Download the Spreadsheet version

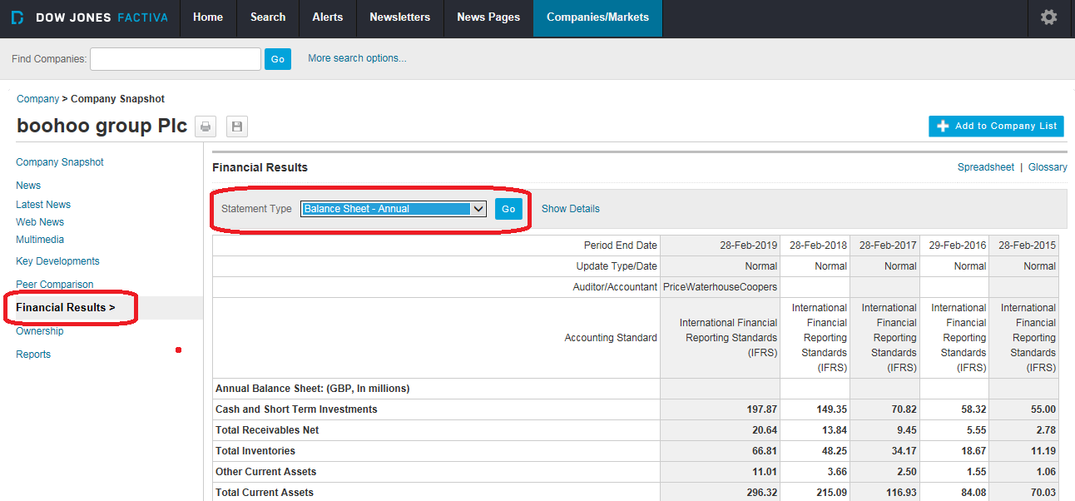coord(985,167)
